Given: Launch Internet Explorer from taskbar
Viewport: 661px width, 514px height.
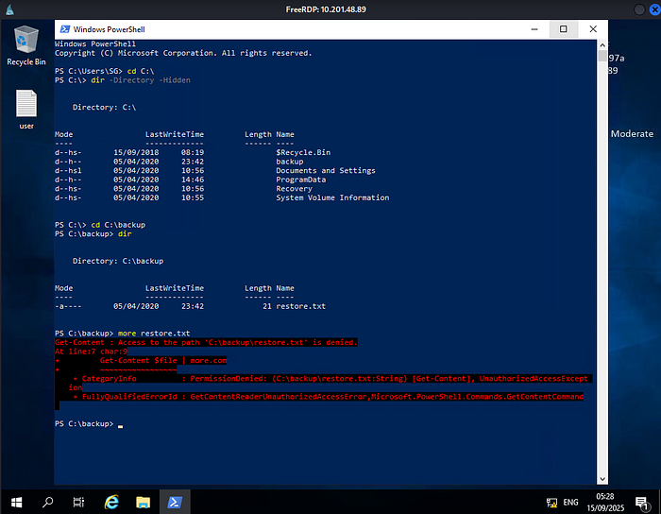Looking at the screenshot, I should 111,502.
